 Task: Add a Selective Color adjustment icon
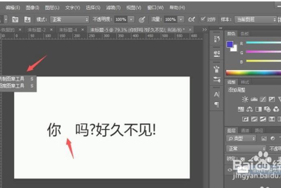pos(272,119)
